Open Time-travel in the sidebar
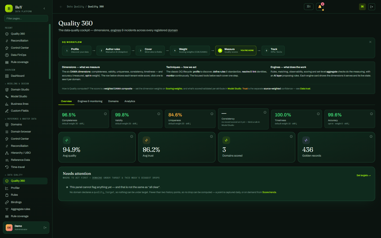 (25, 167)
